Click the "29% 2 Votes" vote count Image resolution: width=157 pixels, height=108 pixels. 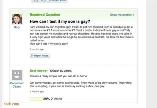coord(53,99)
